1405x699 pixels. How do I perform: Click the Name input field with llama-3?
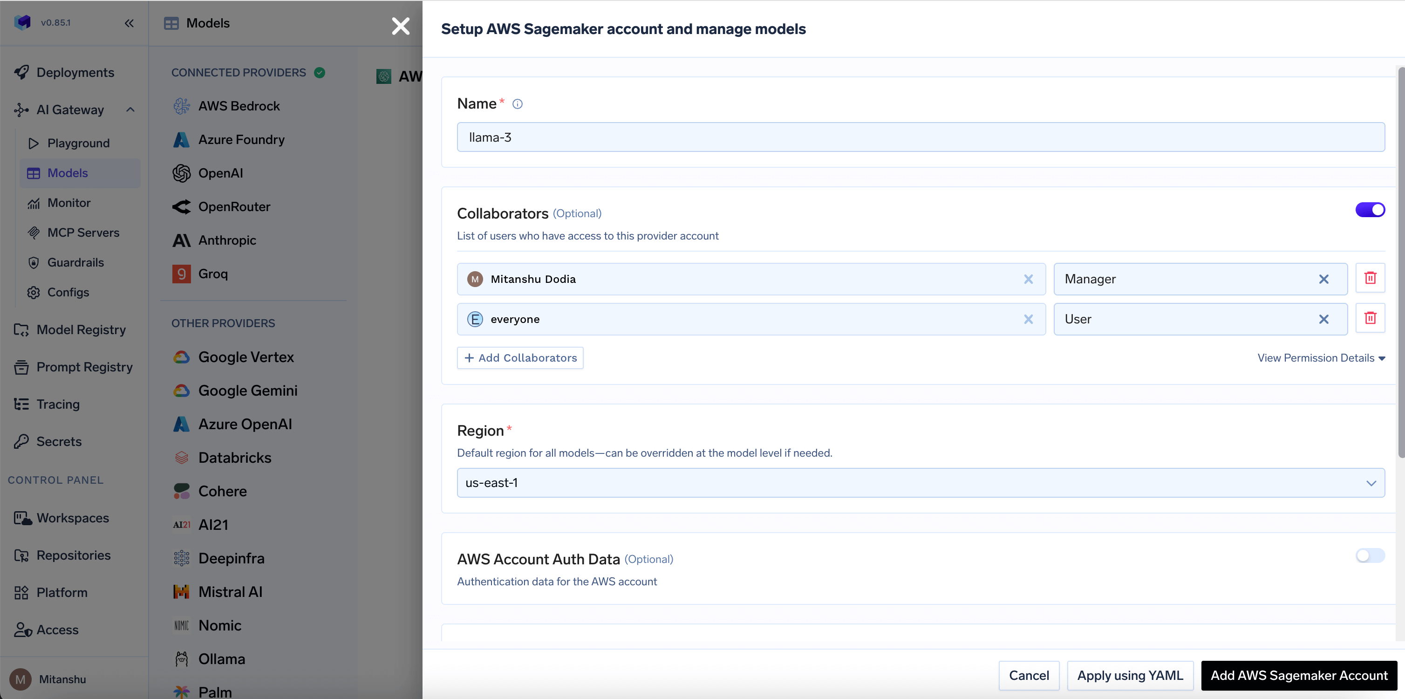point(920,137)
